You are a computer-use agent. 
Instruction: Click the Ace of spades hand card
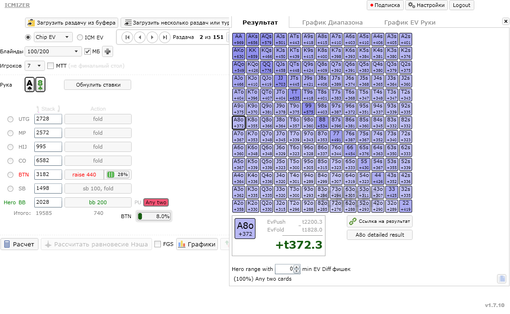(30, 85)
